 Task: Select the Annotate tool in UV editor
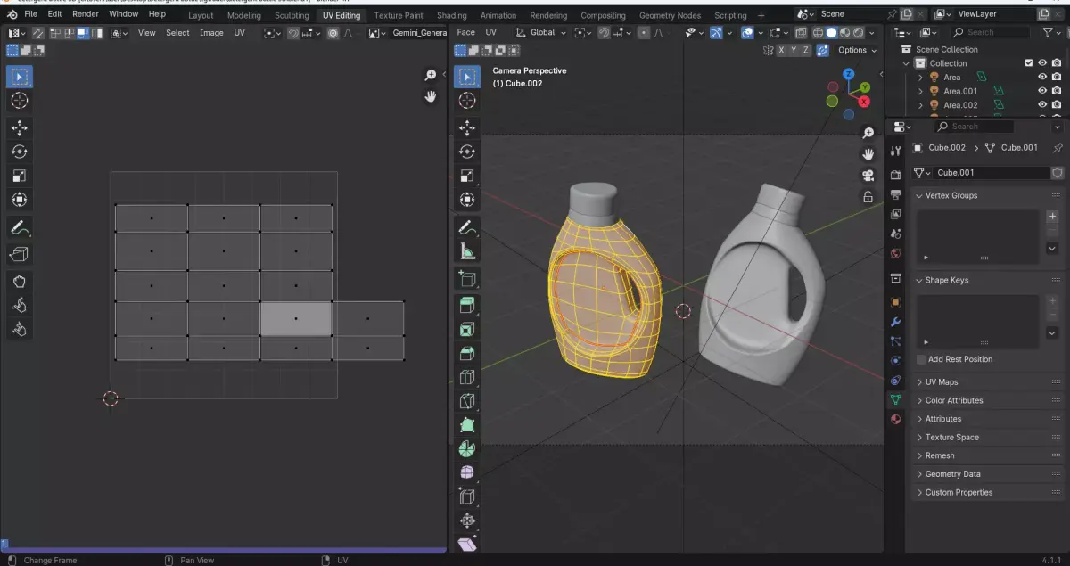pyautogui.click(x=20, y=228)
